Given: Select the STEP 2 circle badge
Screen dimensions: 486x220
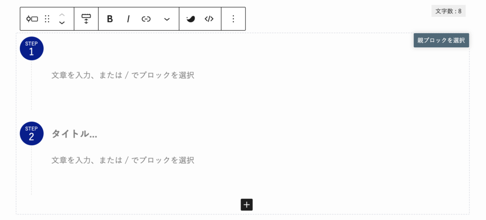Looking at the screenshot, I should point(32,133).
